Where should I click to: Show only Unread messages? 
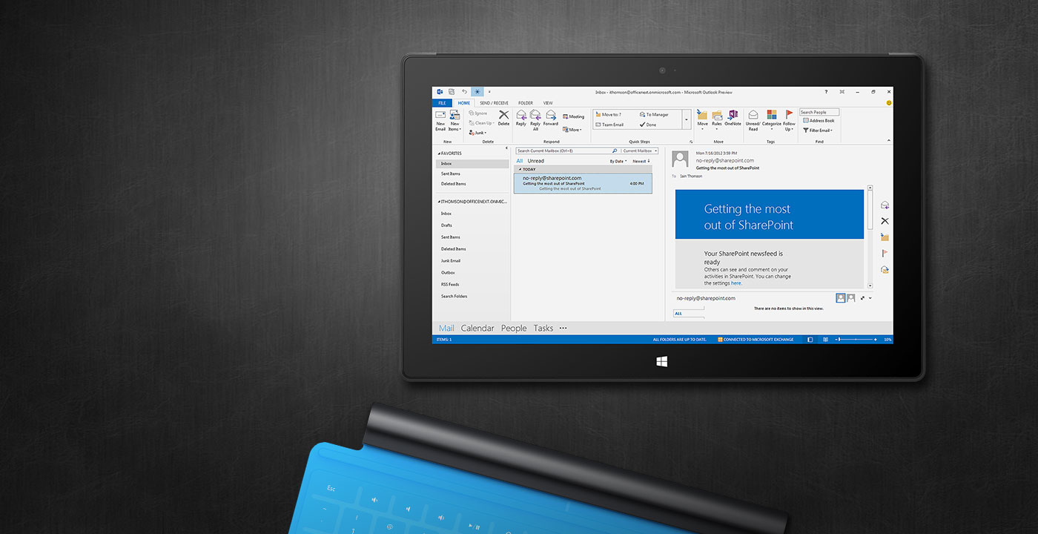pos(535,161)
